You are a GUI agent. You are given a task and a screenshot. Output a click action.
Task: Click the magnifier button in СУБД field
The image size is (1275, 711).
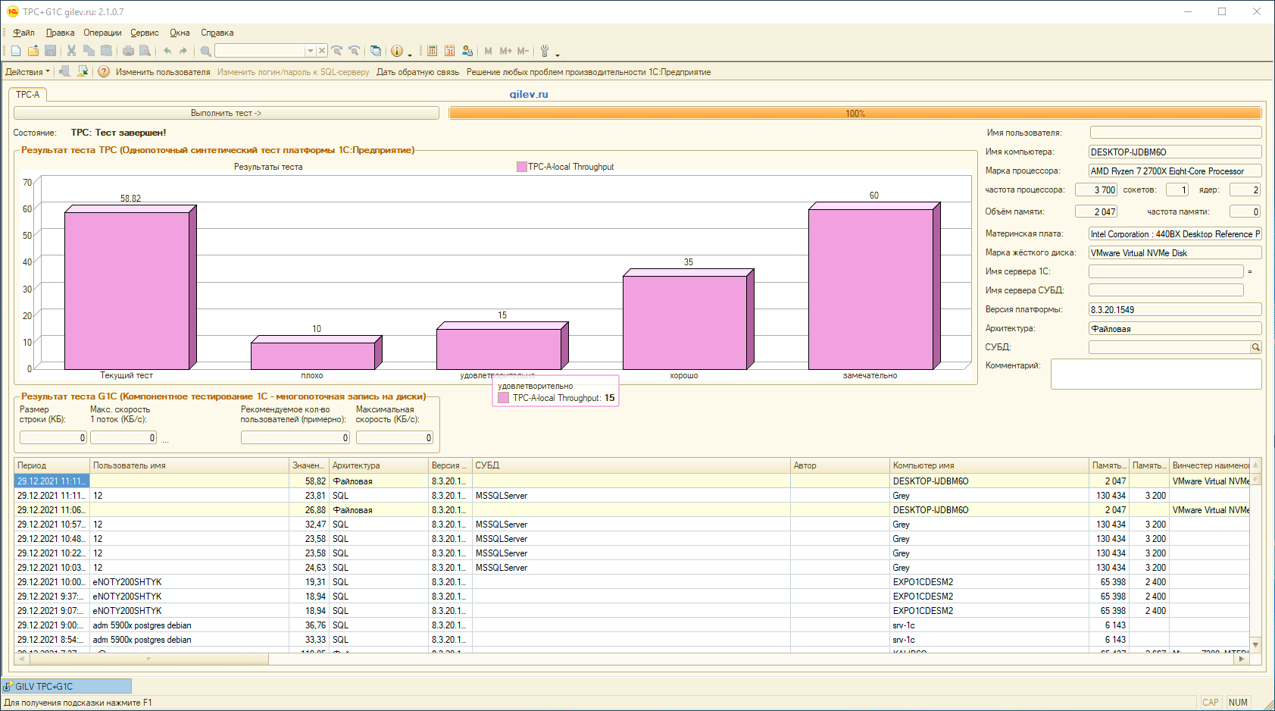pos(1255,347)
